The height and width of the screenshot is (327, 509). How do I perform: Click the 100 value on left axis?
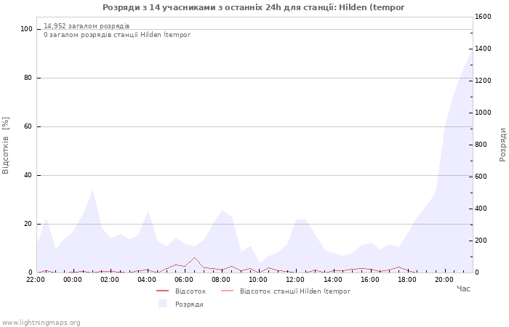pyautogui.click(x=26, y=29)
